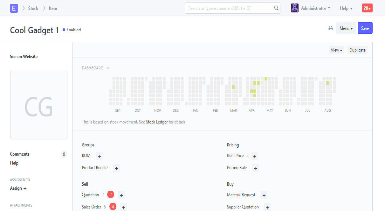This screenshot has height=211, width=385.
Task: Add a new Product Bundle with plus
Action: 116,168
